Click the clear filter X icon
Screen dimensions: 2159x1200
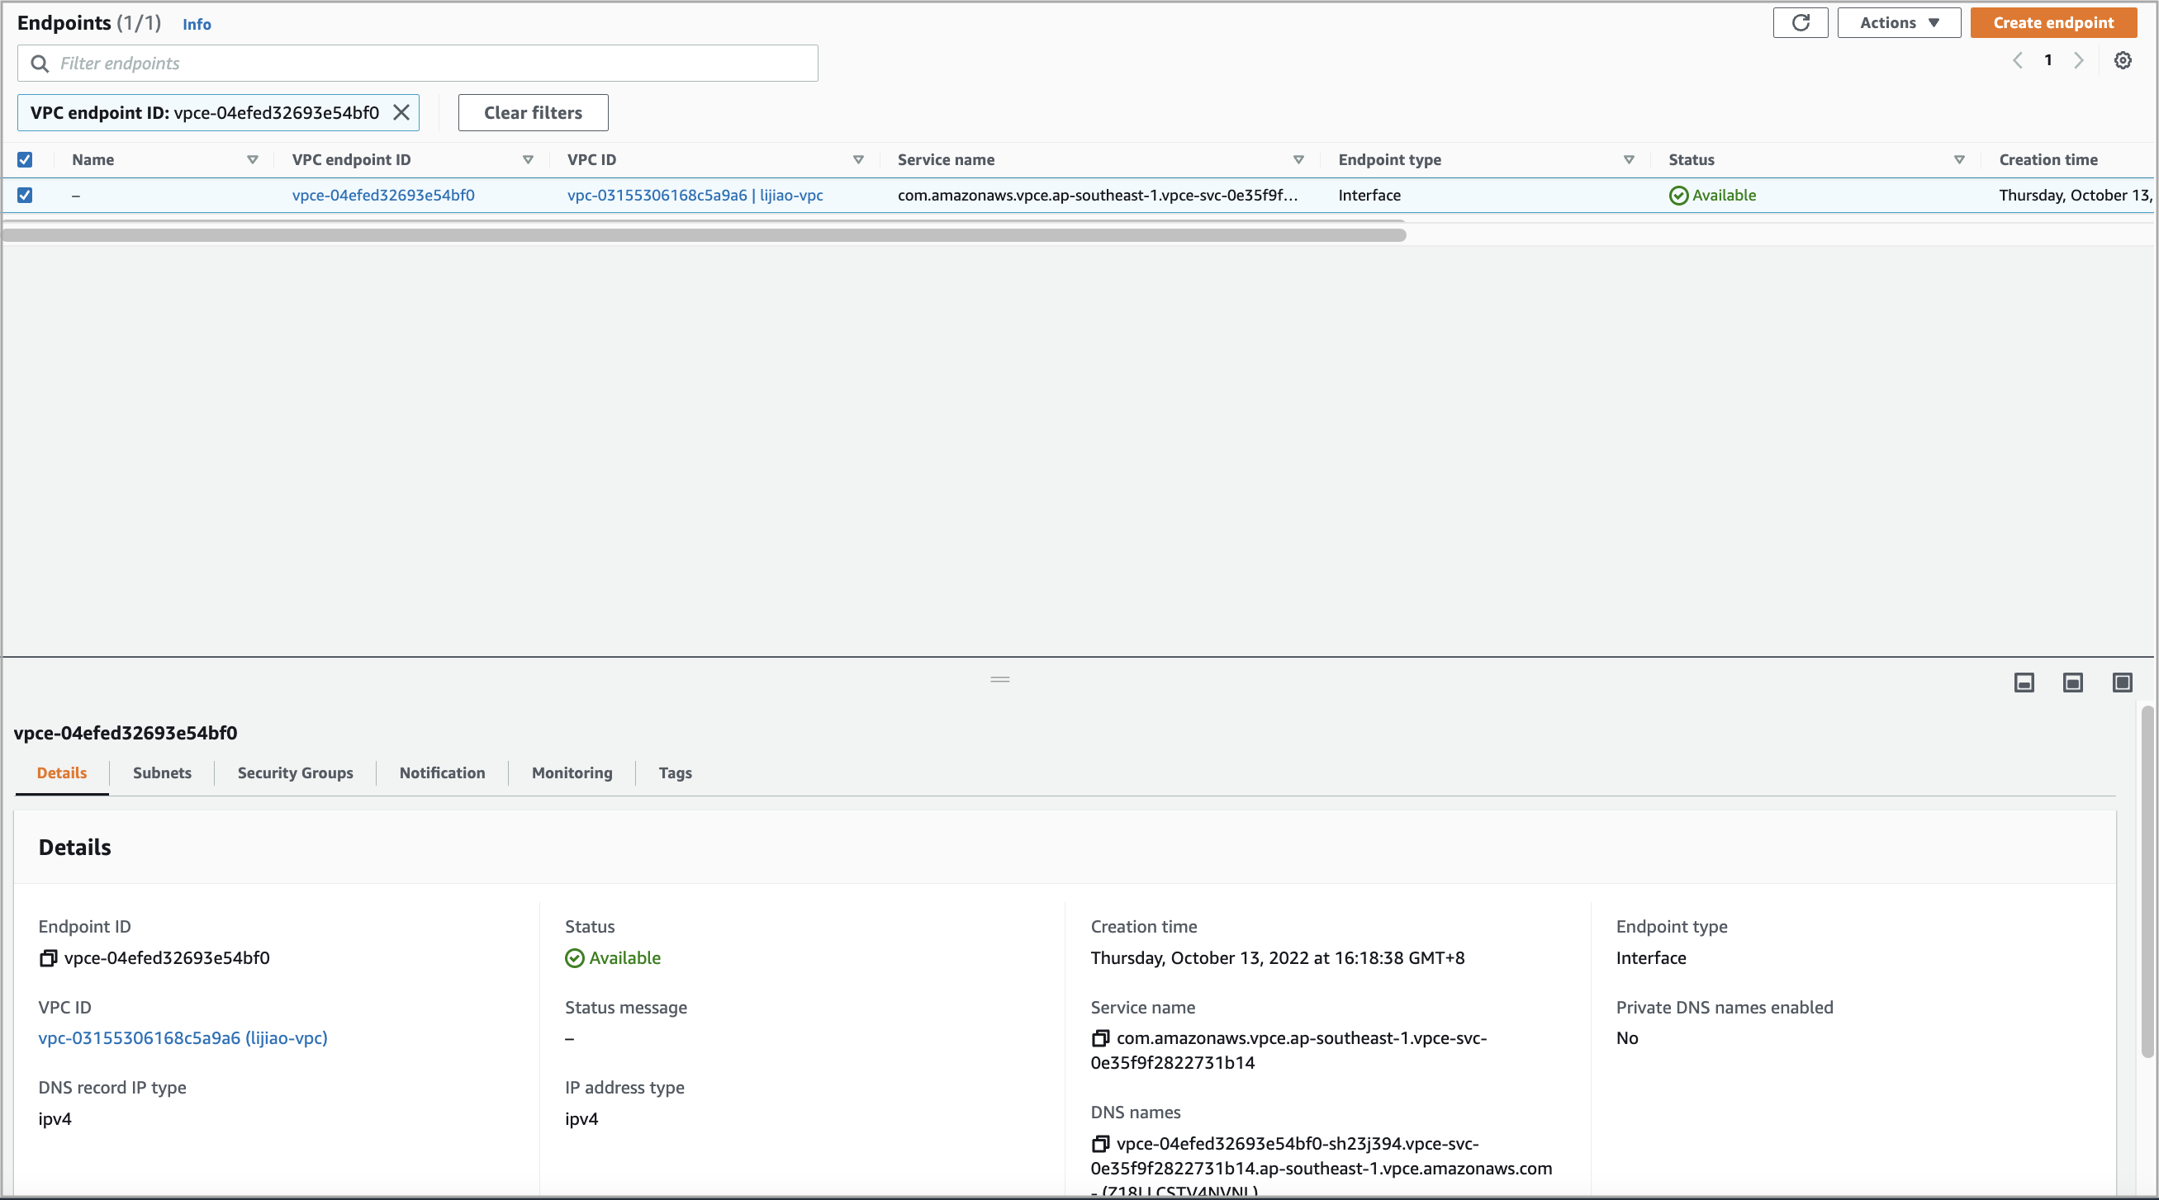402,111
